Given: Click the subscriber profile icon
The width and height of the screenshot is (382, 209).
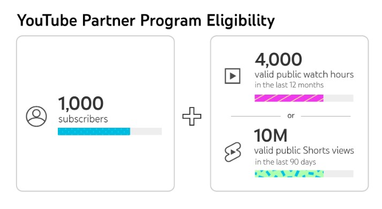Looking at the screenshot, I should [36, 117].
